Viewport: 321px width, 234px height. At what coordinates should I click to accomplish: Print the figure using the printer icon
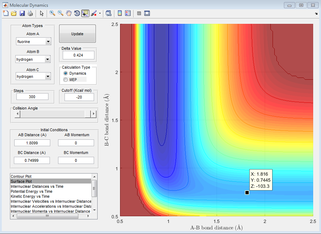point(30,13)
